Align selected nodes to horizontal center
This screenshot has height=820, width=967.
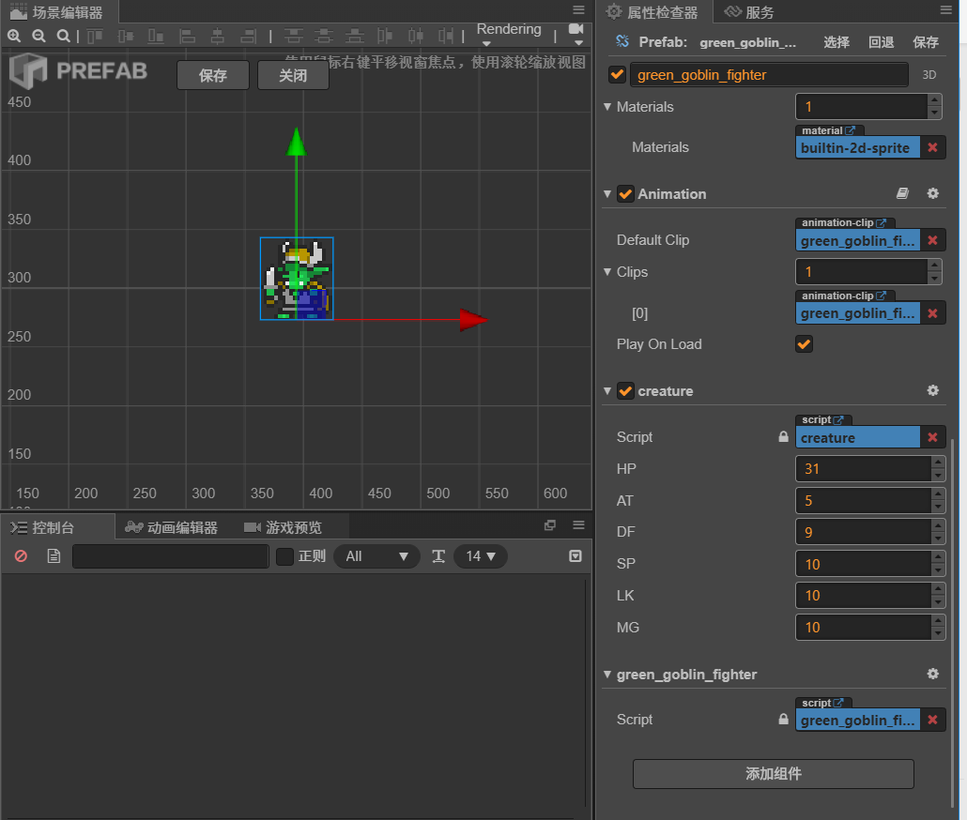pos(217,37)
